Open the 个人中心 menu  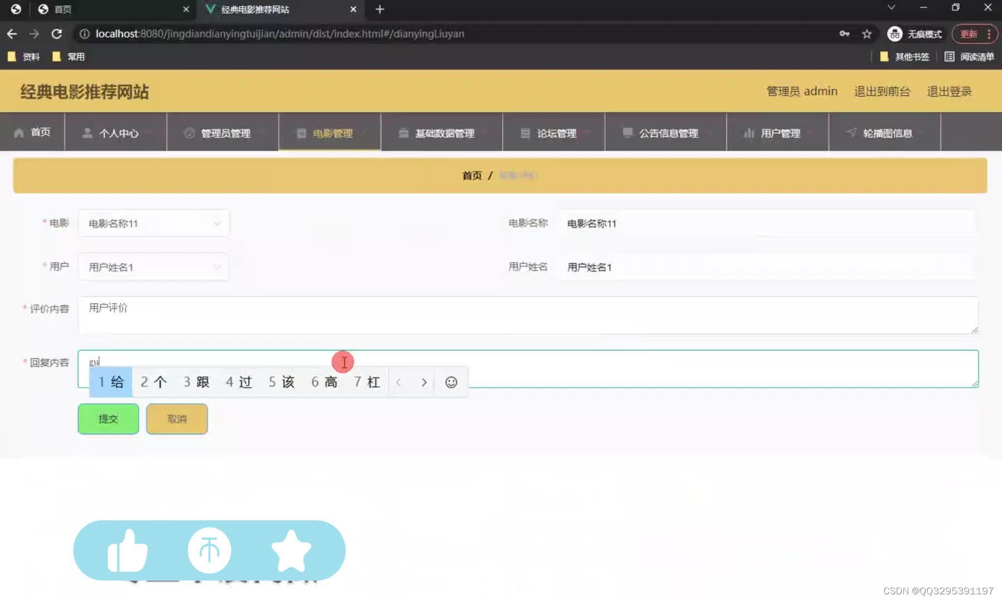tap(116, 133)
